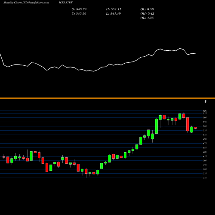215x215 pixels.
Task: Click the topmost price axis label
Action: [205, 111]
